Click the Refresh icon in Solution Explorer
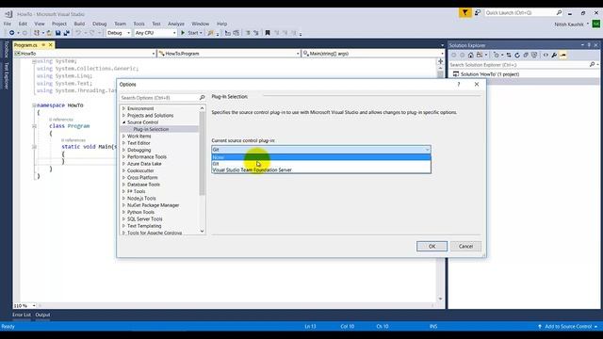 pos(517,55)
